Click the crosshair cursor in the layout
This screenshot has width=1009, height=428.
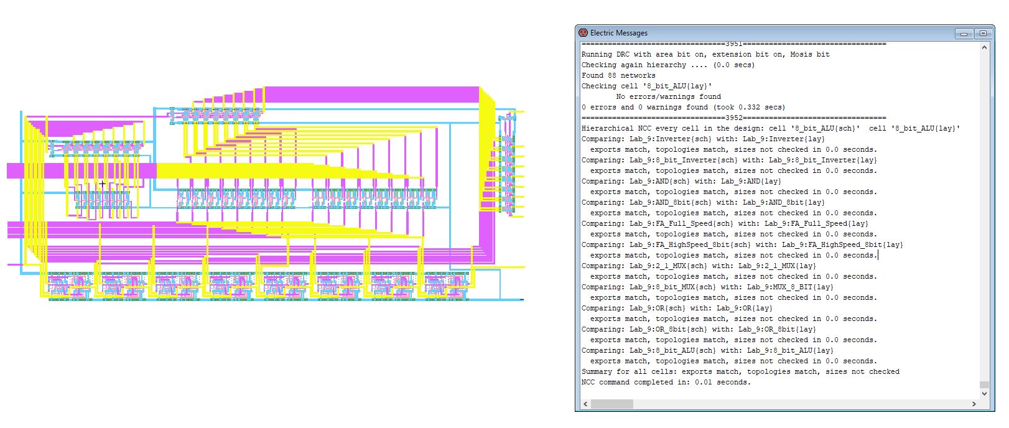(x=103, y=184)
